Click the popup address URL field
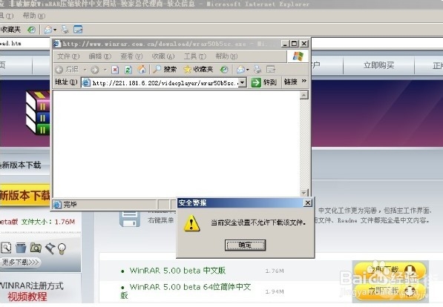The width and height of the screenshot is (443, 307). click(165, 83)
